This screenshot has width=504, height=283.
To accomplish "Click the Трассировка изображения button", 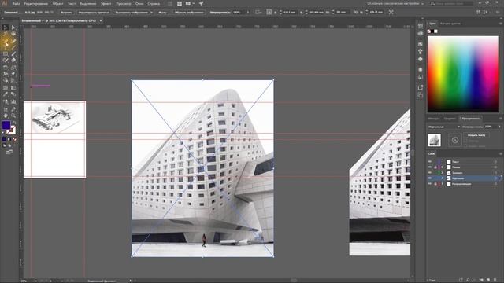I will click(132, 13).
